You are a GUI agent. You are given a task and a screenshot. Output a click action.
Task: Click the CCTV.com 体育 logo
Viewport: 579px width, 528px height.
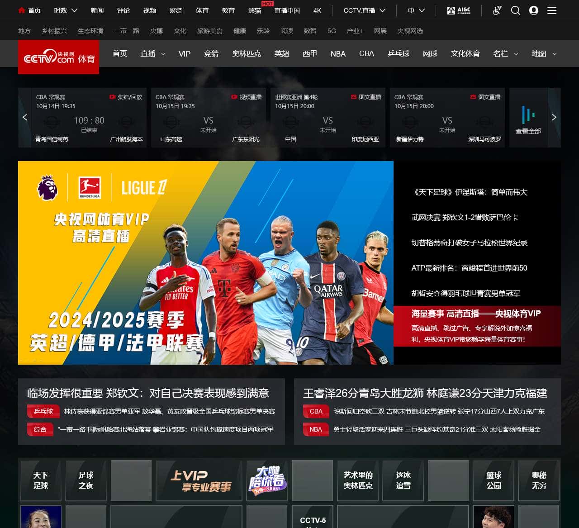pos(59,57)
